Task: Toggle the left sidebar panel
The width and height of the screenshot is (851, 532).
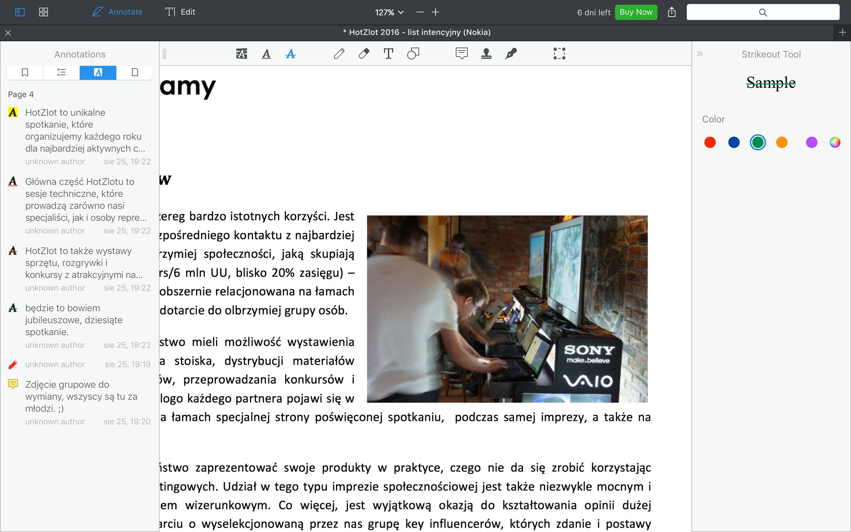Action: click(20, 12)
